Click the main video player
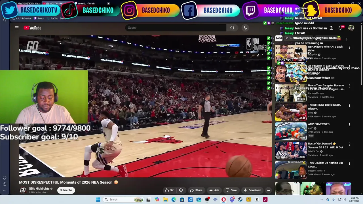This screenshot has width=363, height=204. (145, 106)
